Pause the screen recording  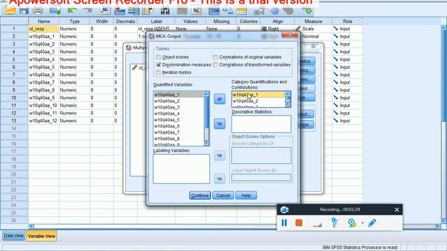click(x=284, y=223)
